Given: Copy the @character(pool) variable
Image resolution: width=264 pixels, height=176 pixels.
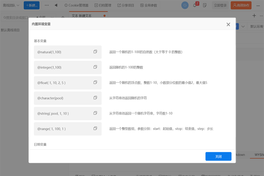Looking at the screenshot, I should [x=95, y=98].
